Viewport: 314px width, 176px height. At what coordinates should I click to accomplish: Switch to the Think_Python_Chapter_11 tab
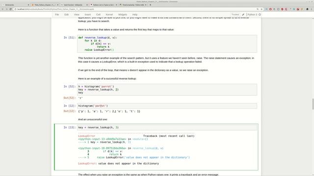pyautogui.click(x=45, y=5)
